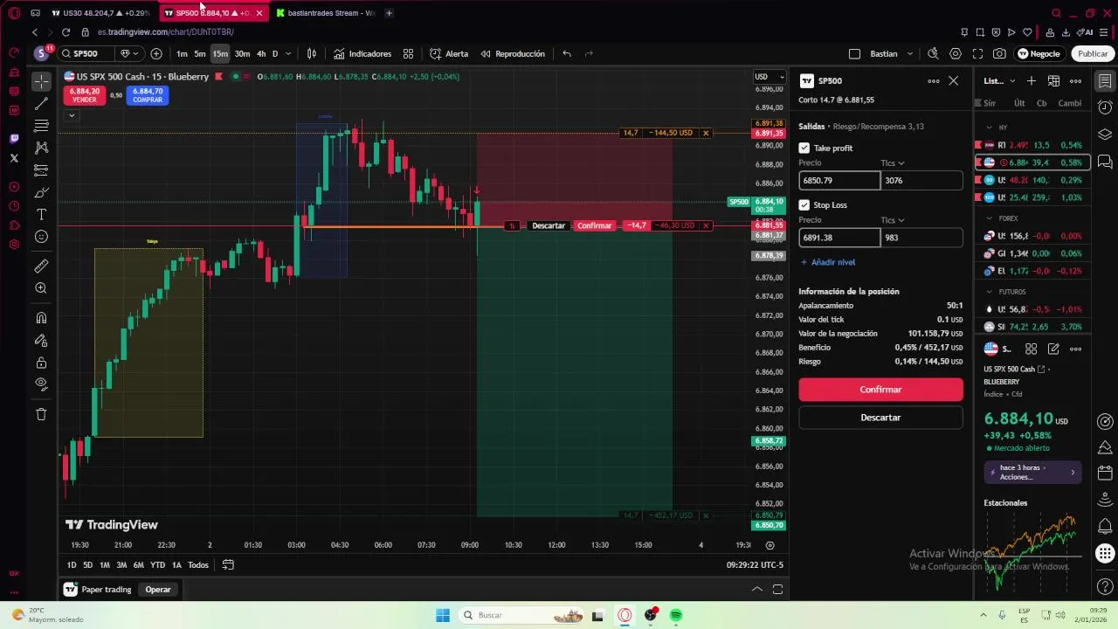Screen dimensions: 1118x629
Task: Expand USD currency dropdown on price axis
Action: (x=769, y=76)
